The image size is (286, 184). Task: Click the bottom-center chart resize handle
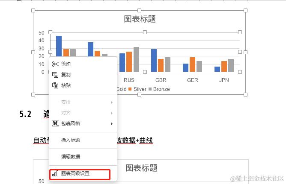pos(139,94)
